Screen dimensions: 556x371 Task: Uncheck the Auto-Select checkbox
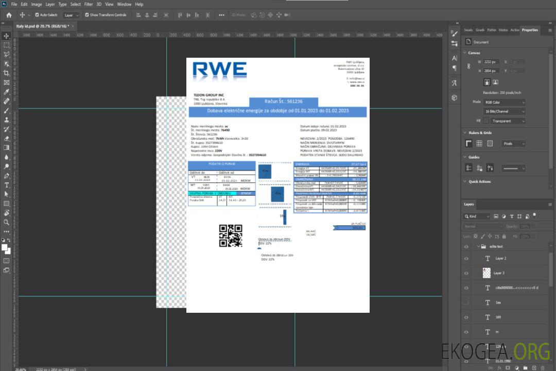coord(37,15)
